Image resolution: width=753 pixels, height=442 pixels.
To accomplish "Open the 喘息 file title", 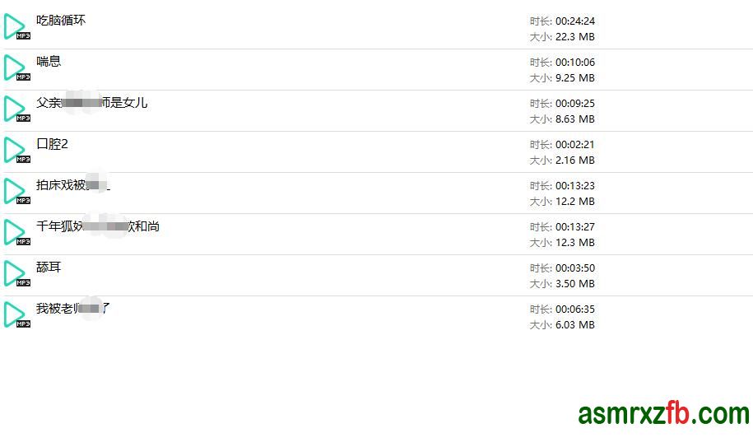I will [49, 62].
